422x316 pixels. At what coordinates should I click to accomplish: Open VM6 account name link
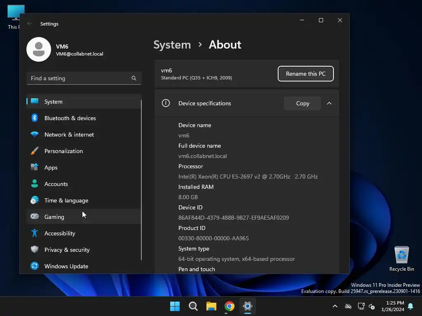tap(62, 46)
